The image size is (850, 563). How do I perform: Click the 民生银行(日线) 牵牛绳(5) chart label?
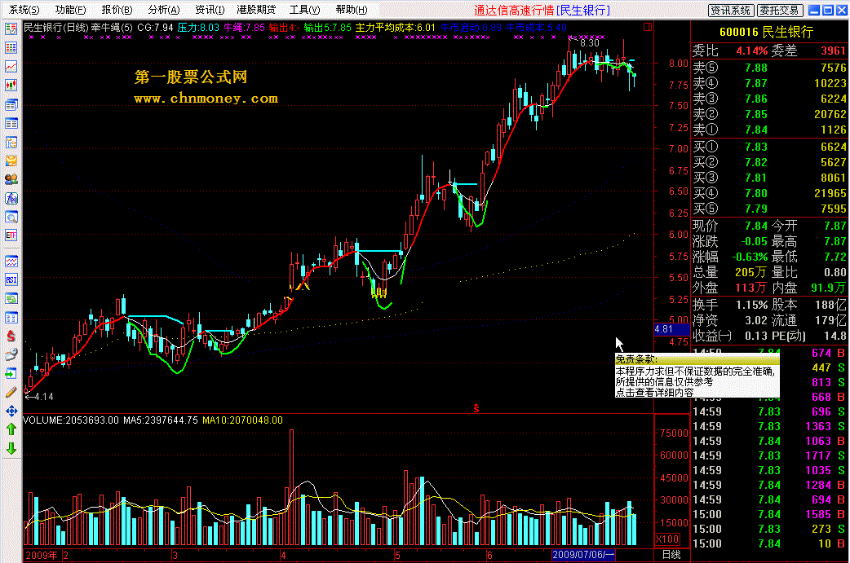pos(78,27)
